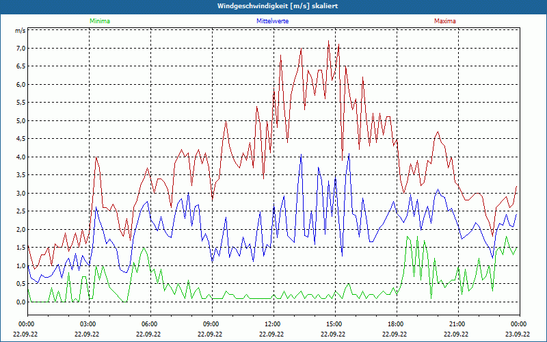This screenshot has height=342, width=547.
Task: Click the 5,0 y-axis value
Action: click(21, 121)
